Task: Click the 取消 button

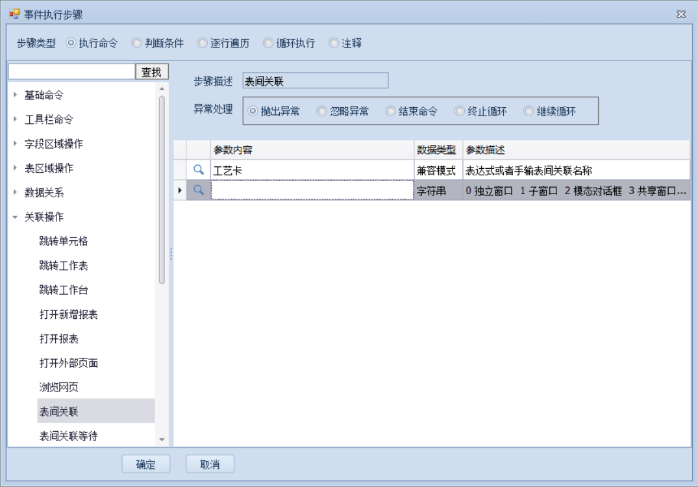Action: (210, 464)
